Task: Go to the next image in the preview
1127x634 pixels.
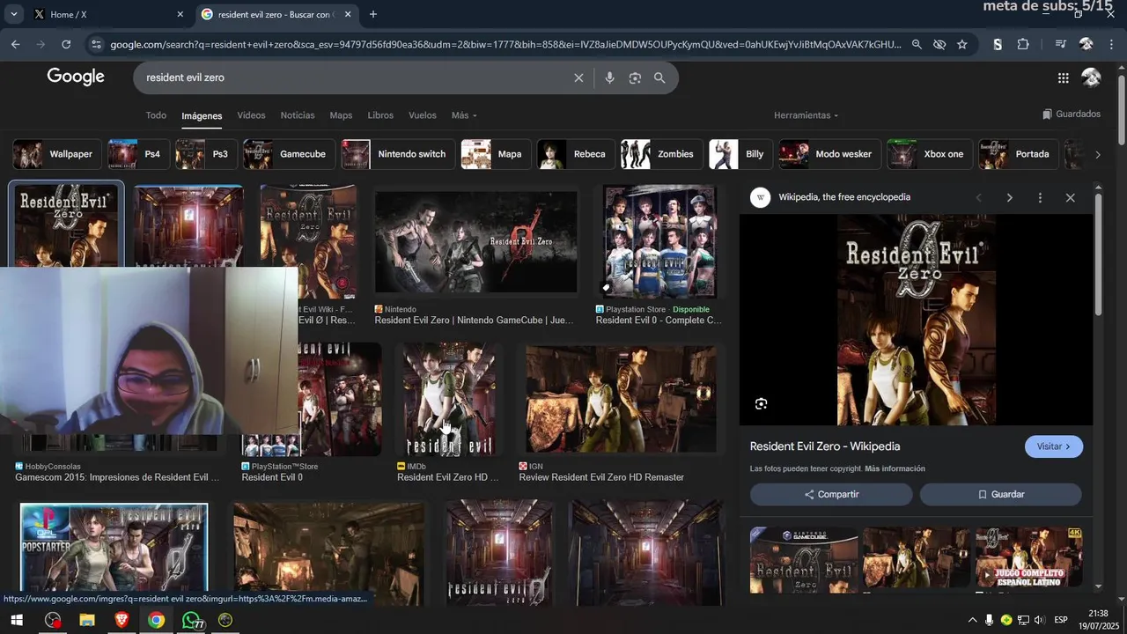Action: point(1009,197)
